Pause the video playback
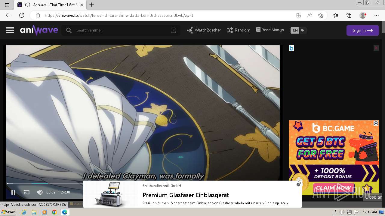 coord(13,192)
